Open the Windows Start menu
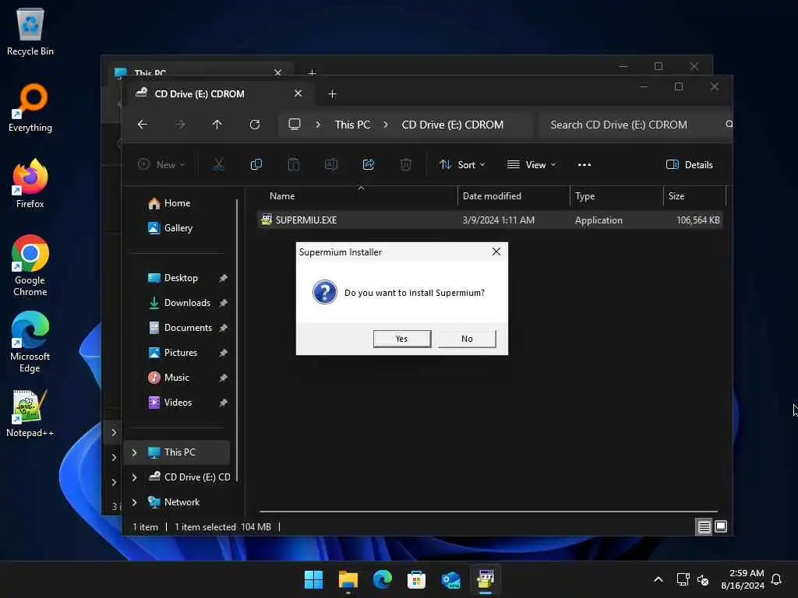This screenshot has width=798, height=598. [313, 579]
